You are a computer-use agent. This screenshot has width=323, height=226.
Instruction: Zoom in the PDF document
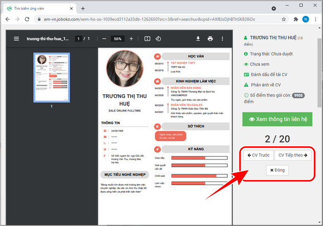point(131,39)
